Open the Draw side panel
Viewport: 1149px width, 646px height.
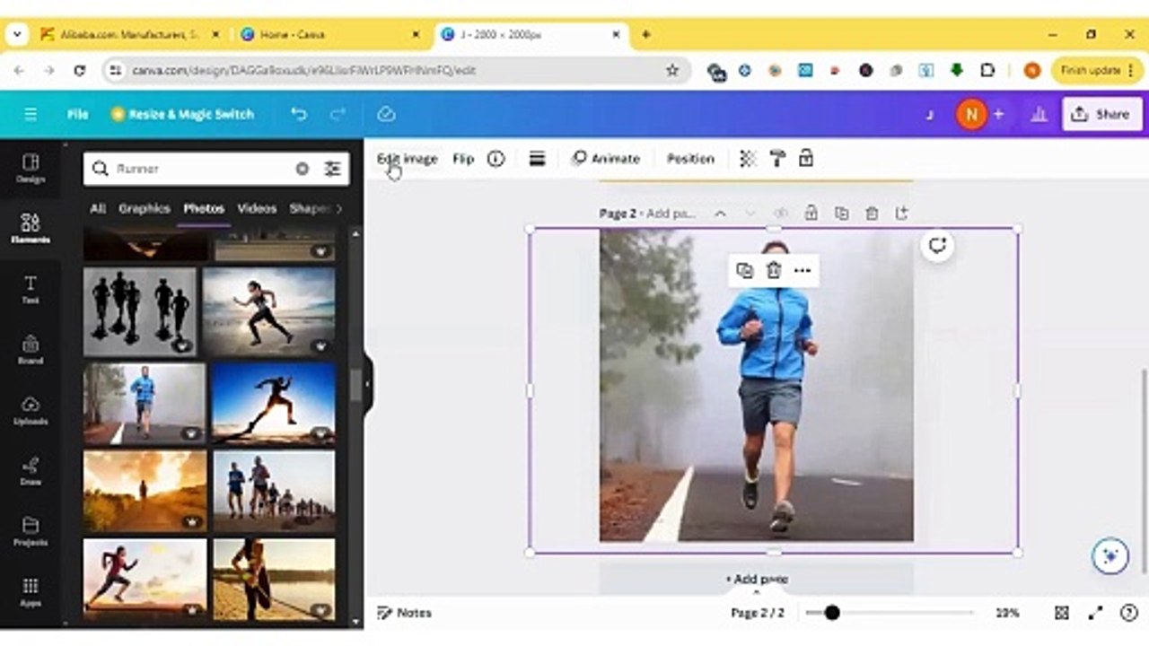[x=31, y=470]
